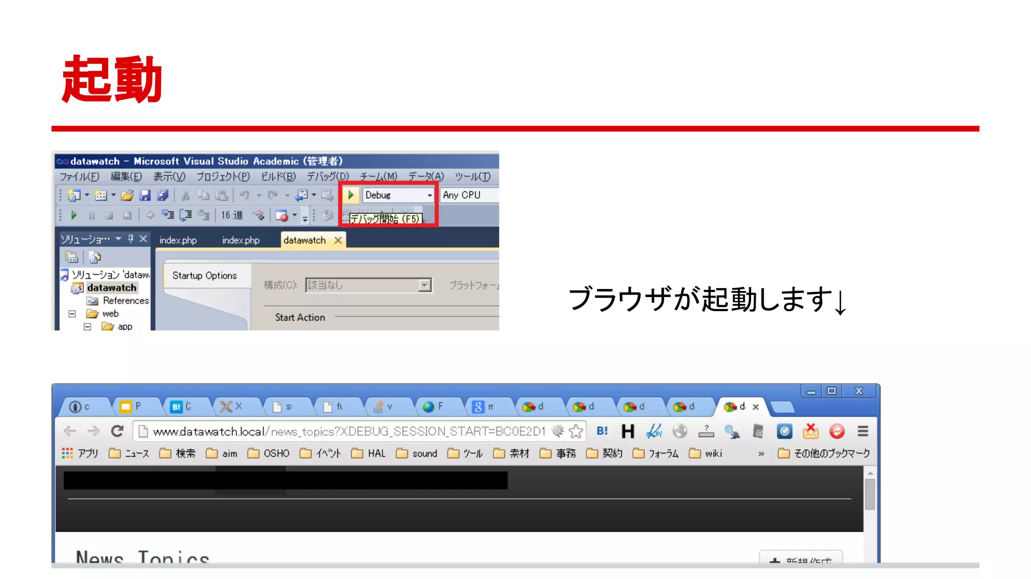Click the Redo arrow icon

pos(273,195)
